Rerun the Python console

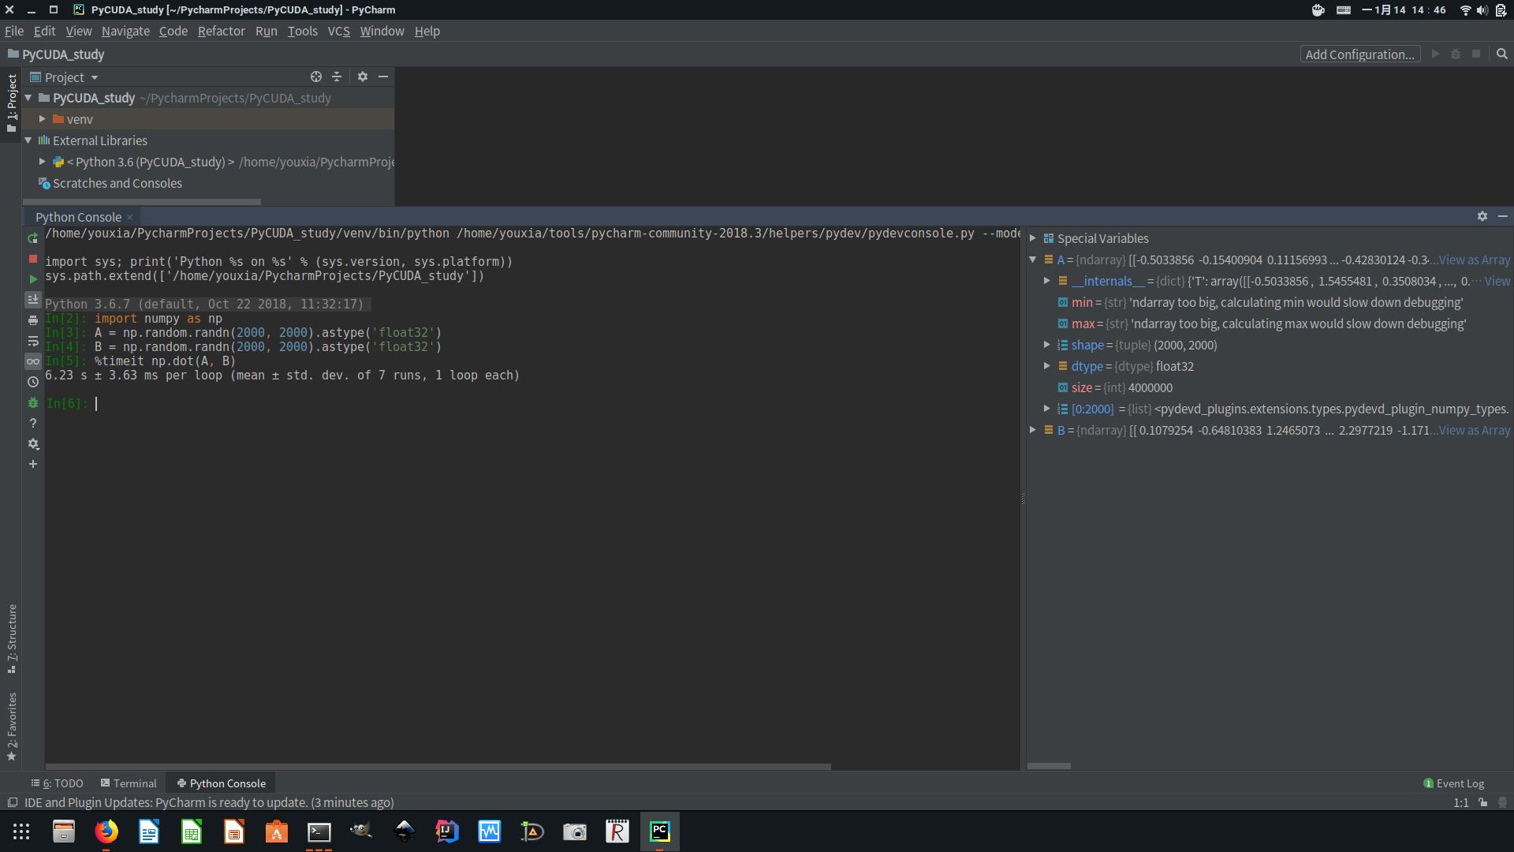coord(32,238)
